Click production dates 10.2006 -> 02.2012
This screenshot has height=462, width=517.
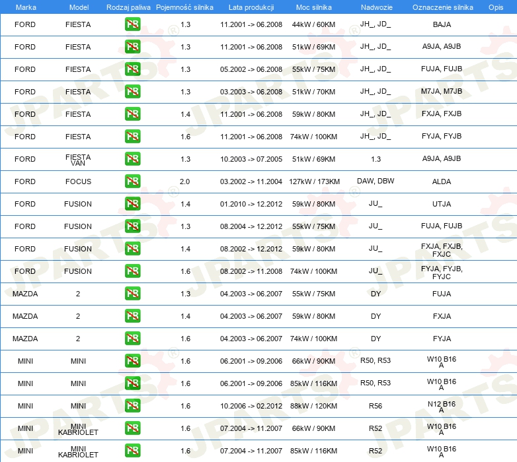point(251,406)
